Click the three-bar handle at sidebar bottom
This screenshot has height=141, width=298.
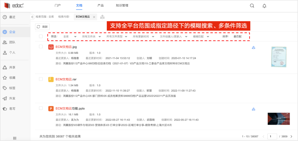click(15, 138)
